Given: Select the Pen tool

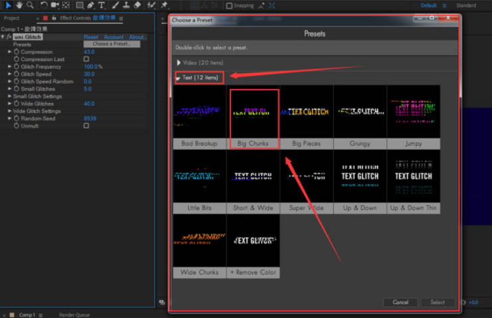Looking at the screenshot, I should click(90, 5).
